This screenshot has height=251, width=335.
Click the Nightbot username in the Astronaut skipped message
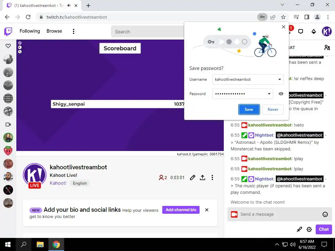click(264, 135)
